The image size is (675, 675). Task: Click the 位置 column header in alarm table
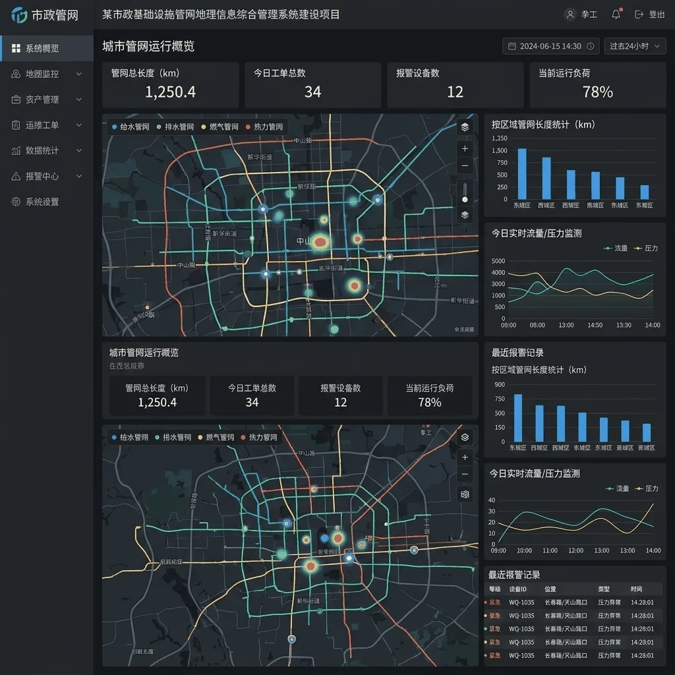550,589
